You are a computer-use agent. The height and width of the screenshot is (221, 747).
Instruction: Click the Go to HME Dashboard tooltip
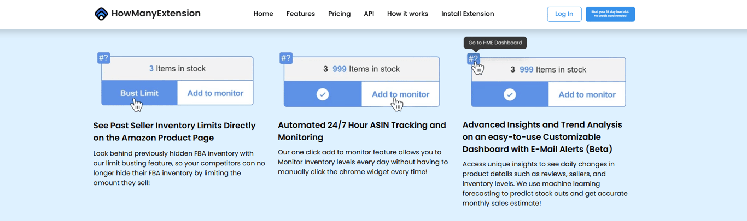click(495, 43)
